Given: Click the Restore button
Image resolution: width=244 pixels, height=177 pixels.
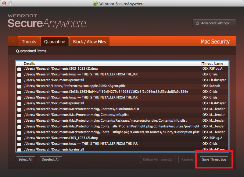Looking at the screenshot, I should click(x=187, y=159).
